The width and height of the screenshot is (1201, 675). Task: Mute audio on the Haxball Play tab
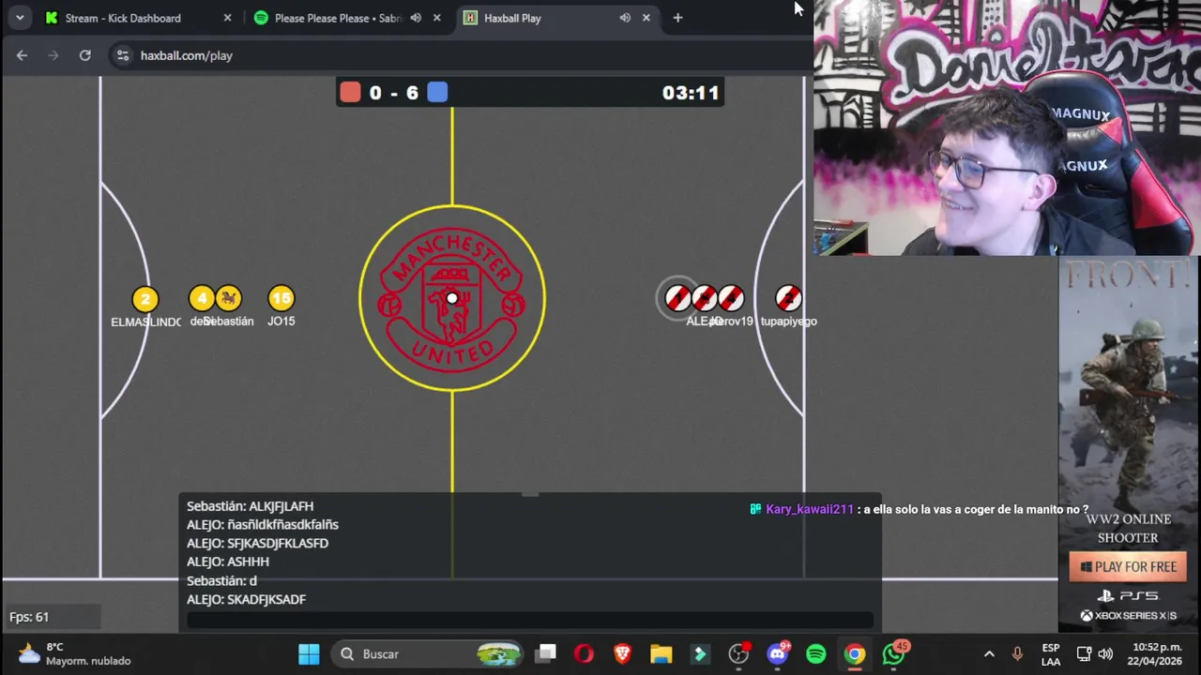(625, 18)
